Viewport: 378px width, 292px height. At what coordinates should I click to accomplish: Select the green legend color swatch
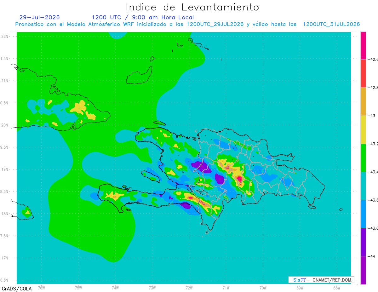[x=363, y=158]
